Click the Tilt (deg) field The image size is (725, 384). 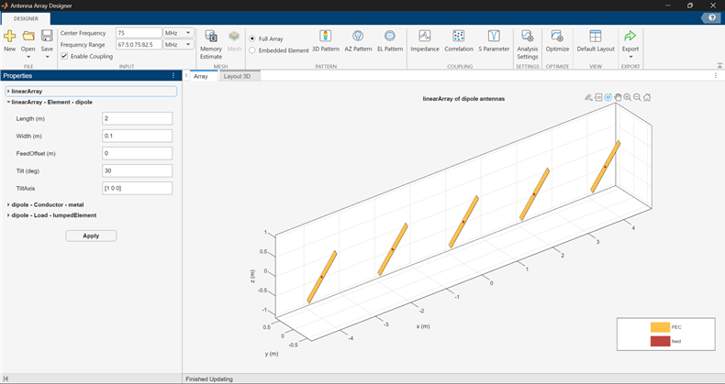[138, 170]
